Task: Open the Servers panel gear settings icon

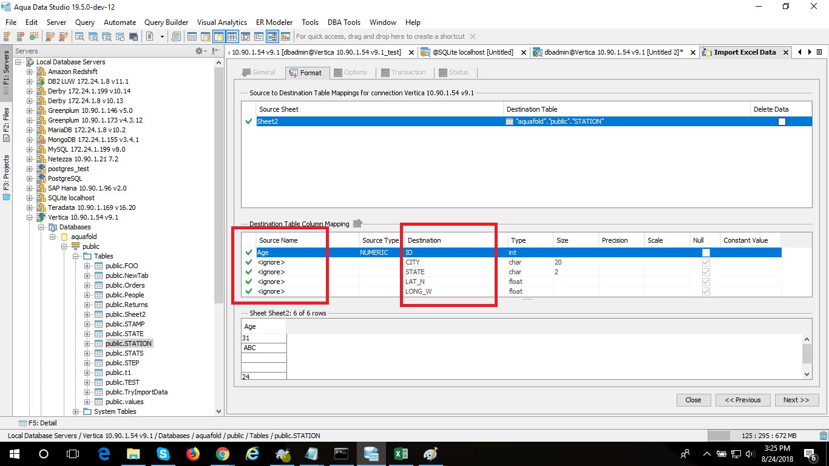Action: 199,51
